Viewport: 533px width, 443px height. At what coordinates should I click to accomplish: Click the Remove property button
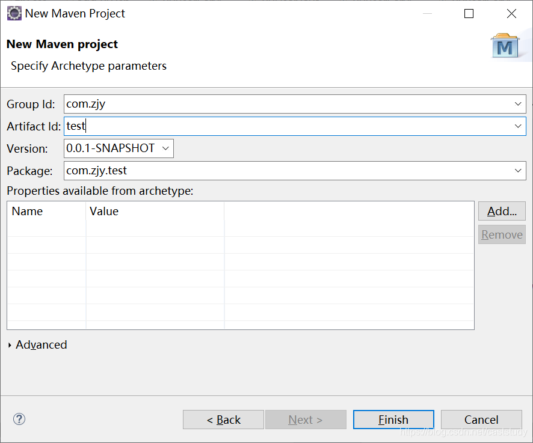click(502, 235)
